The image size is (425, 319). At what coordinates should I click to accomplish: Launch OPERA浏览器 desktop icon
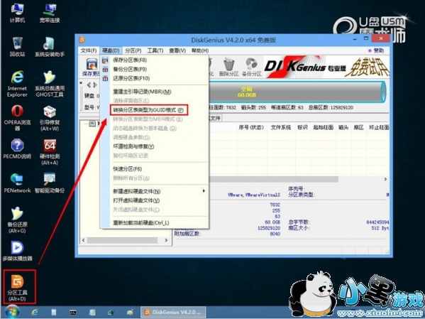[x=17, y=118]
